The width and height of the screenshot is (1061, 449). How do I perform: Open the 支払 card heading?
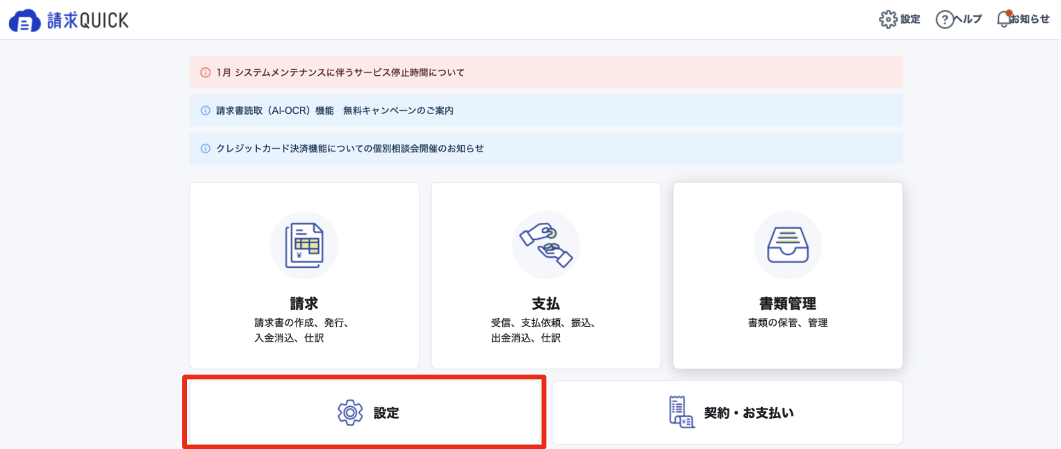(x=546, y=303)
